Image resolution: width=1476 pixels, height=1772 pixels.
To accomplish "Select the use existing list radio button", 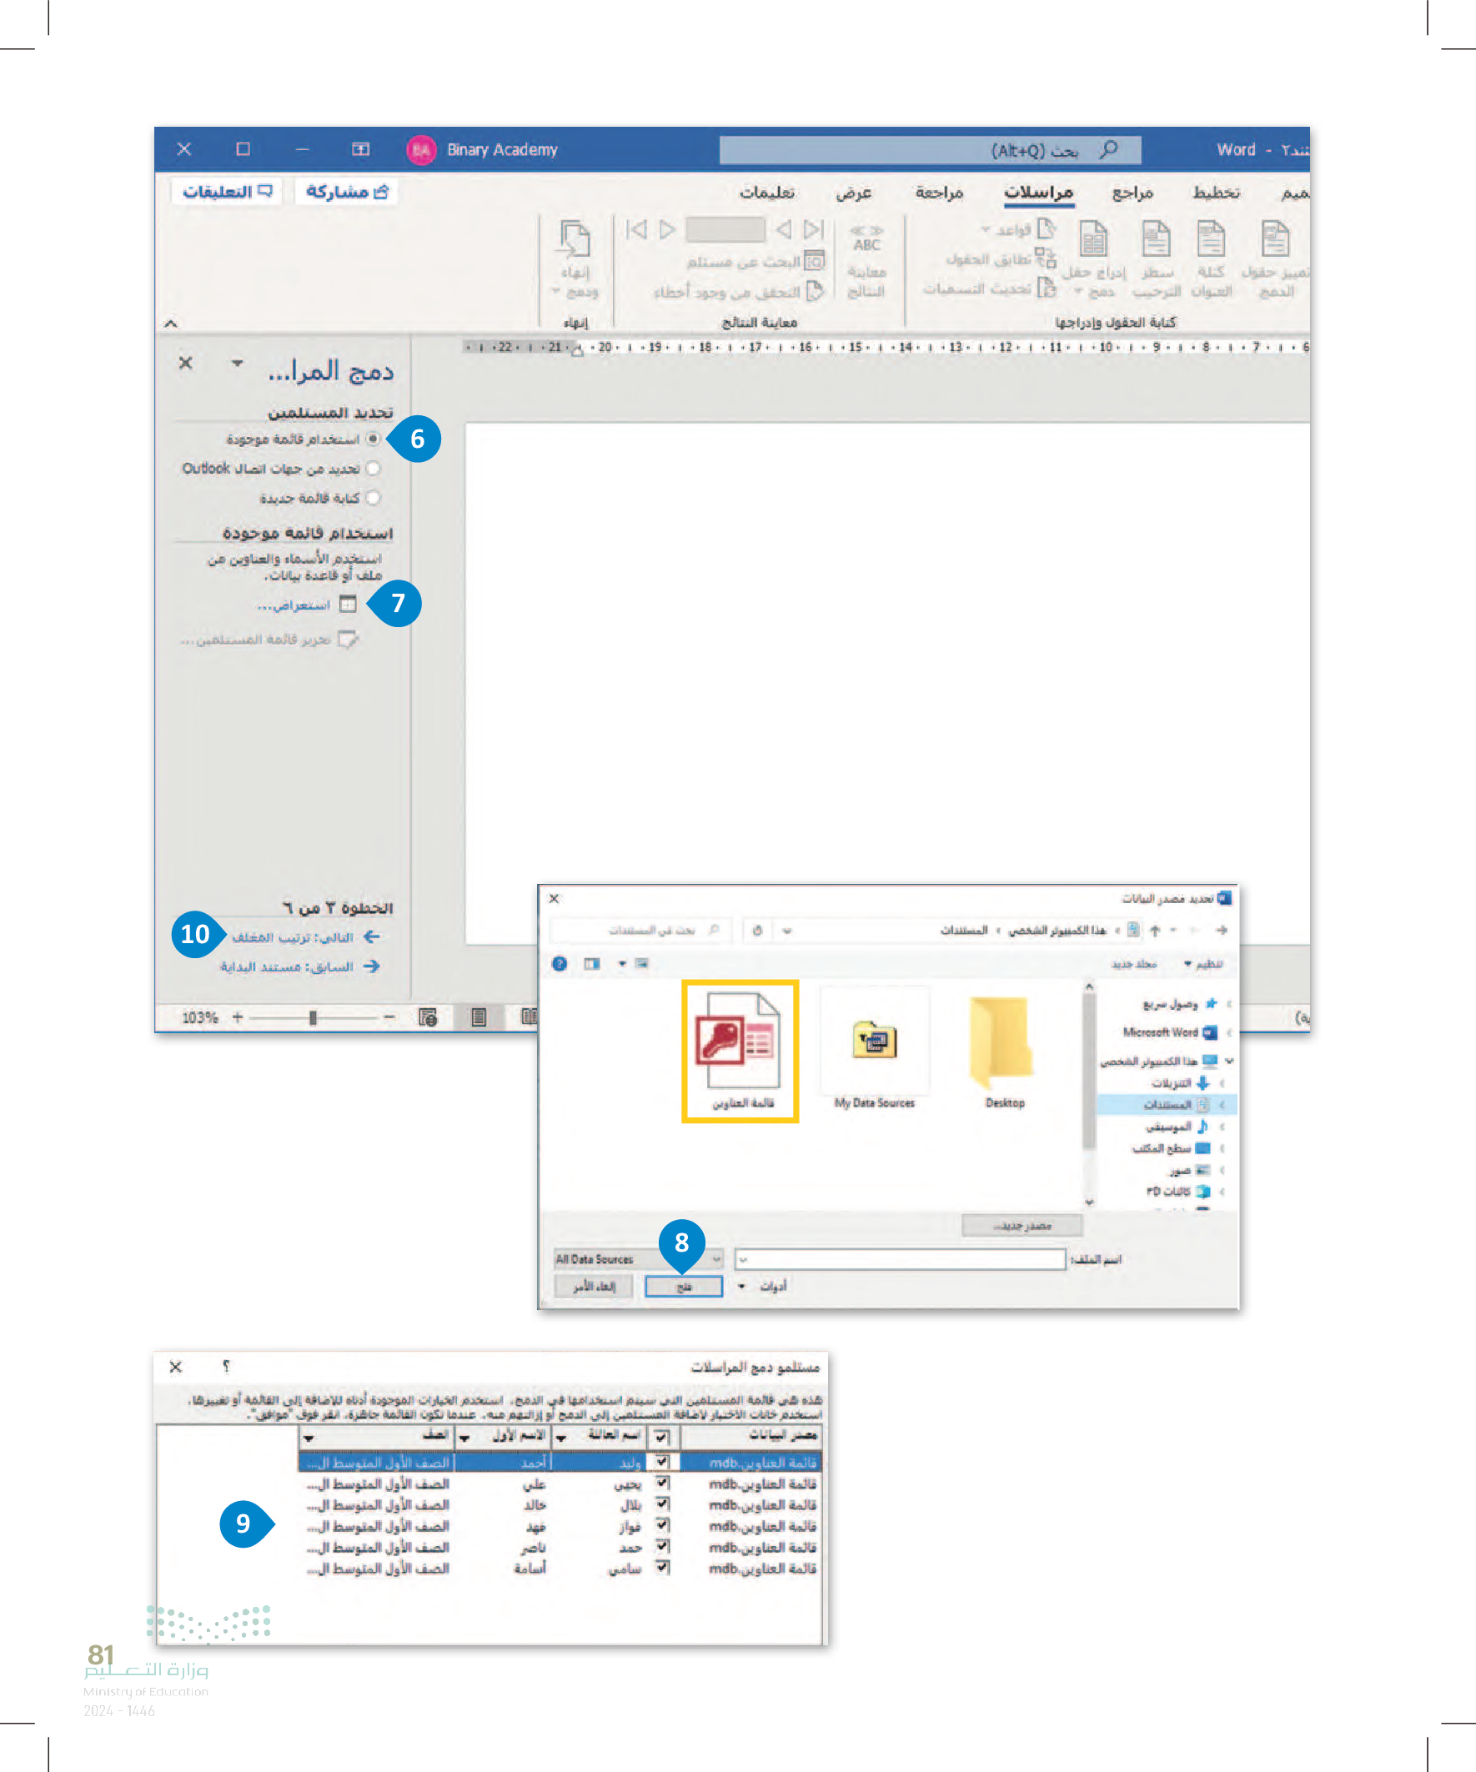I will [373, 439].
